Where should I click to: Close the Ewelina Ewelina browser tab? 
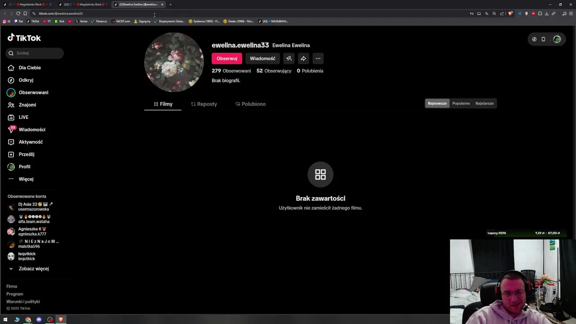click(162, 4)
